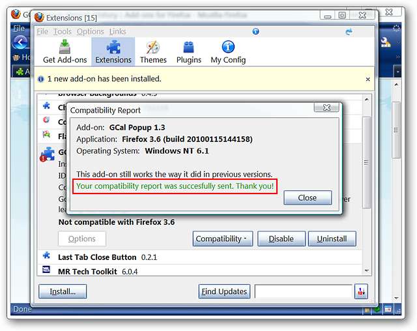Click the compatibility report successfully sent message
Screen dimensions: 417x331
coord(175,186)
